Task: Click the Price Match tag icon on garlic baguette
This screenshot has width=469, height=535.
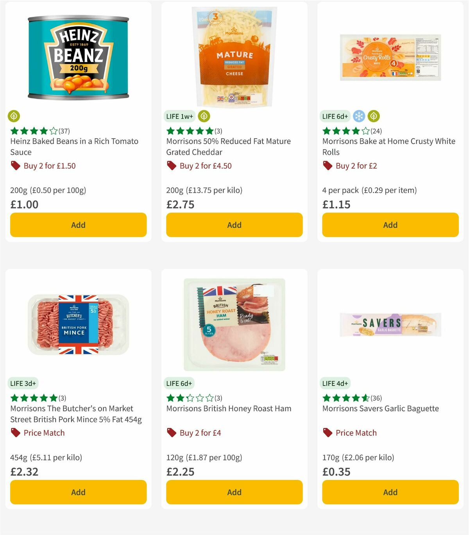Action: (x=327, y=433)
